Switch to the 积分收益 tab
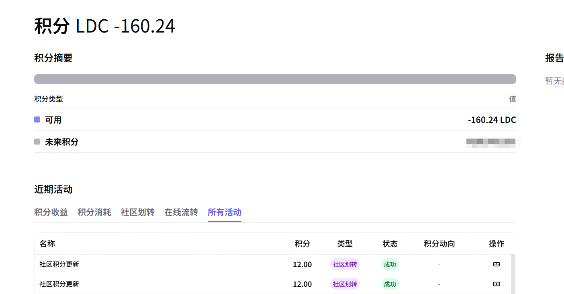Image resolution: width=564 pixels, height=294 pixels. pos(51,212)
